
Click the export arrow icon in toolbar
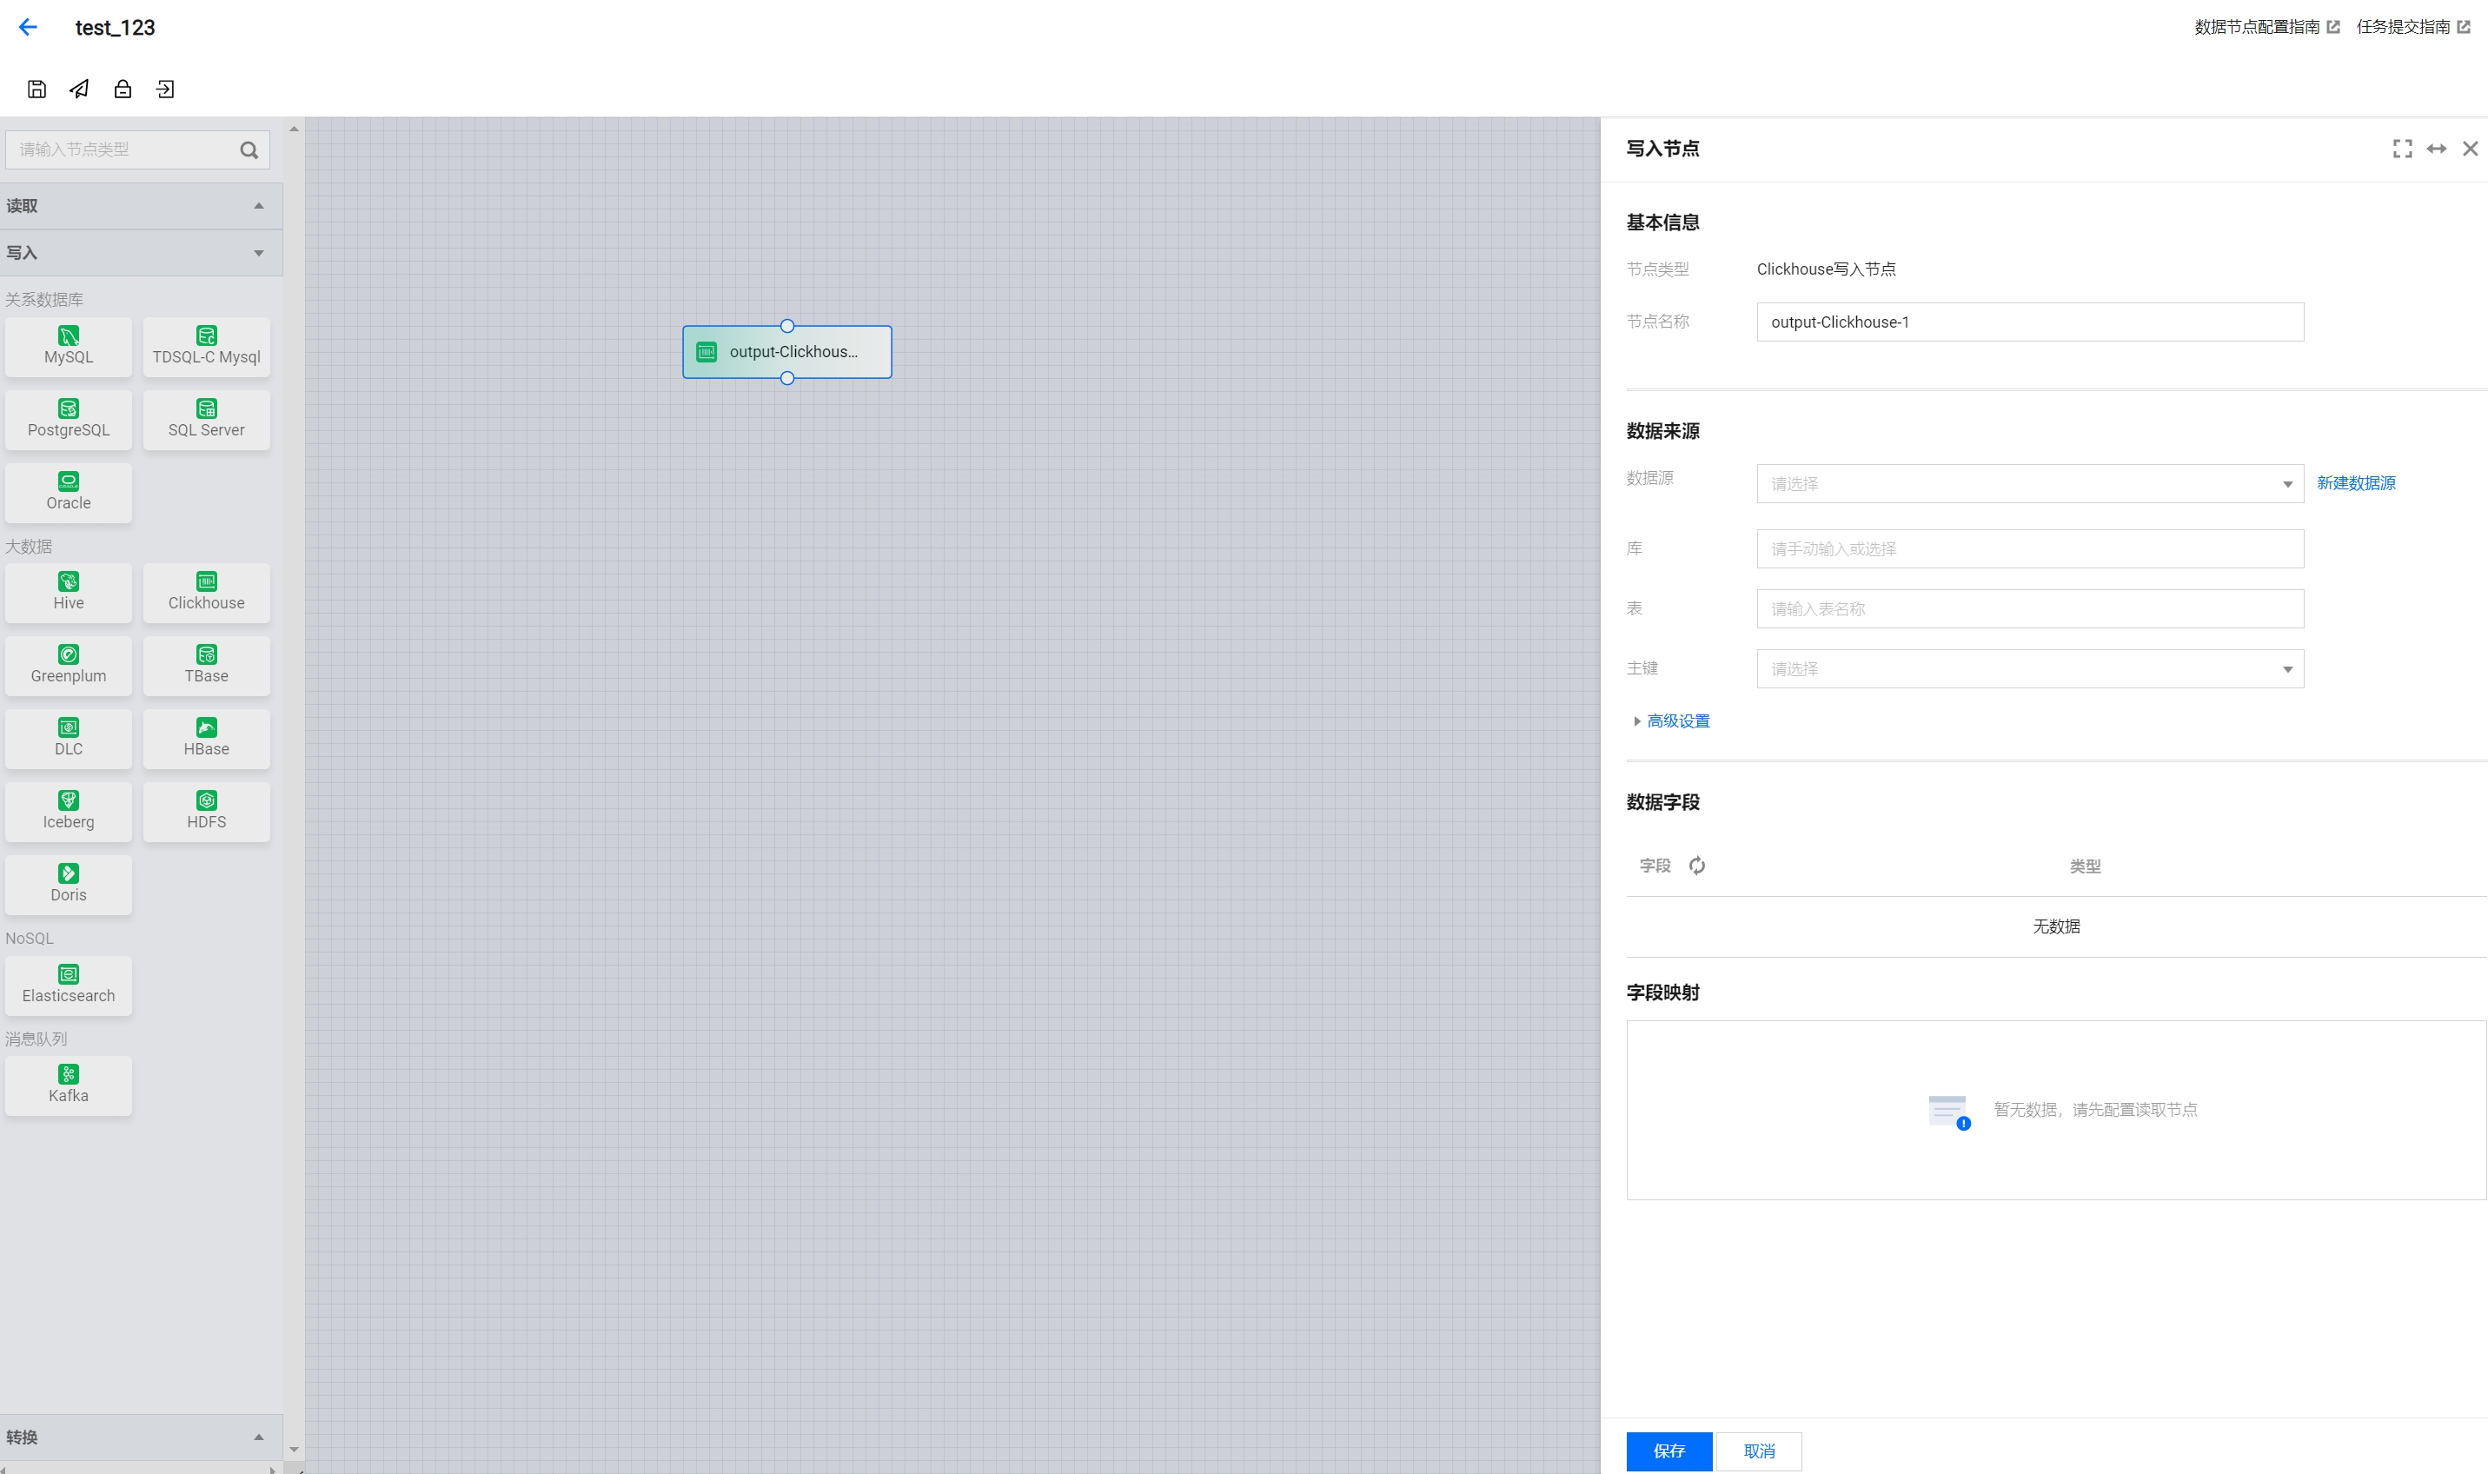[x=165, y=90]
